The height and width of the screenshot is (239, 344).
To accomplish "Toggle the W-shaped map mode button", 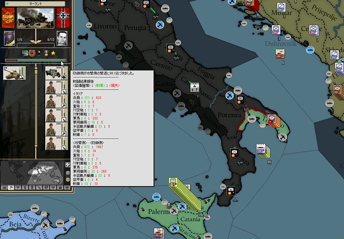I will pyautogui.click(x=53, y=188).
